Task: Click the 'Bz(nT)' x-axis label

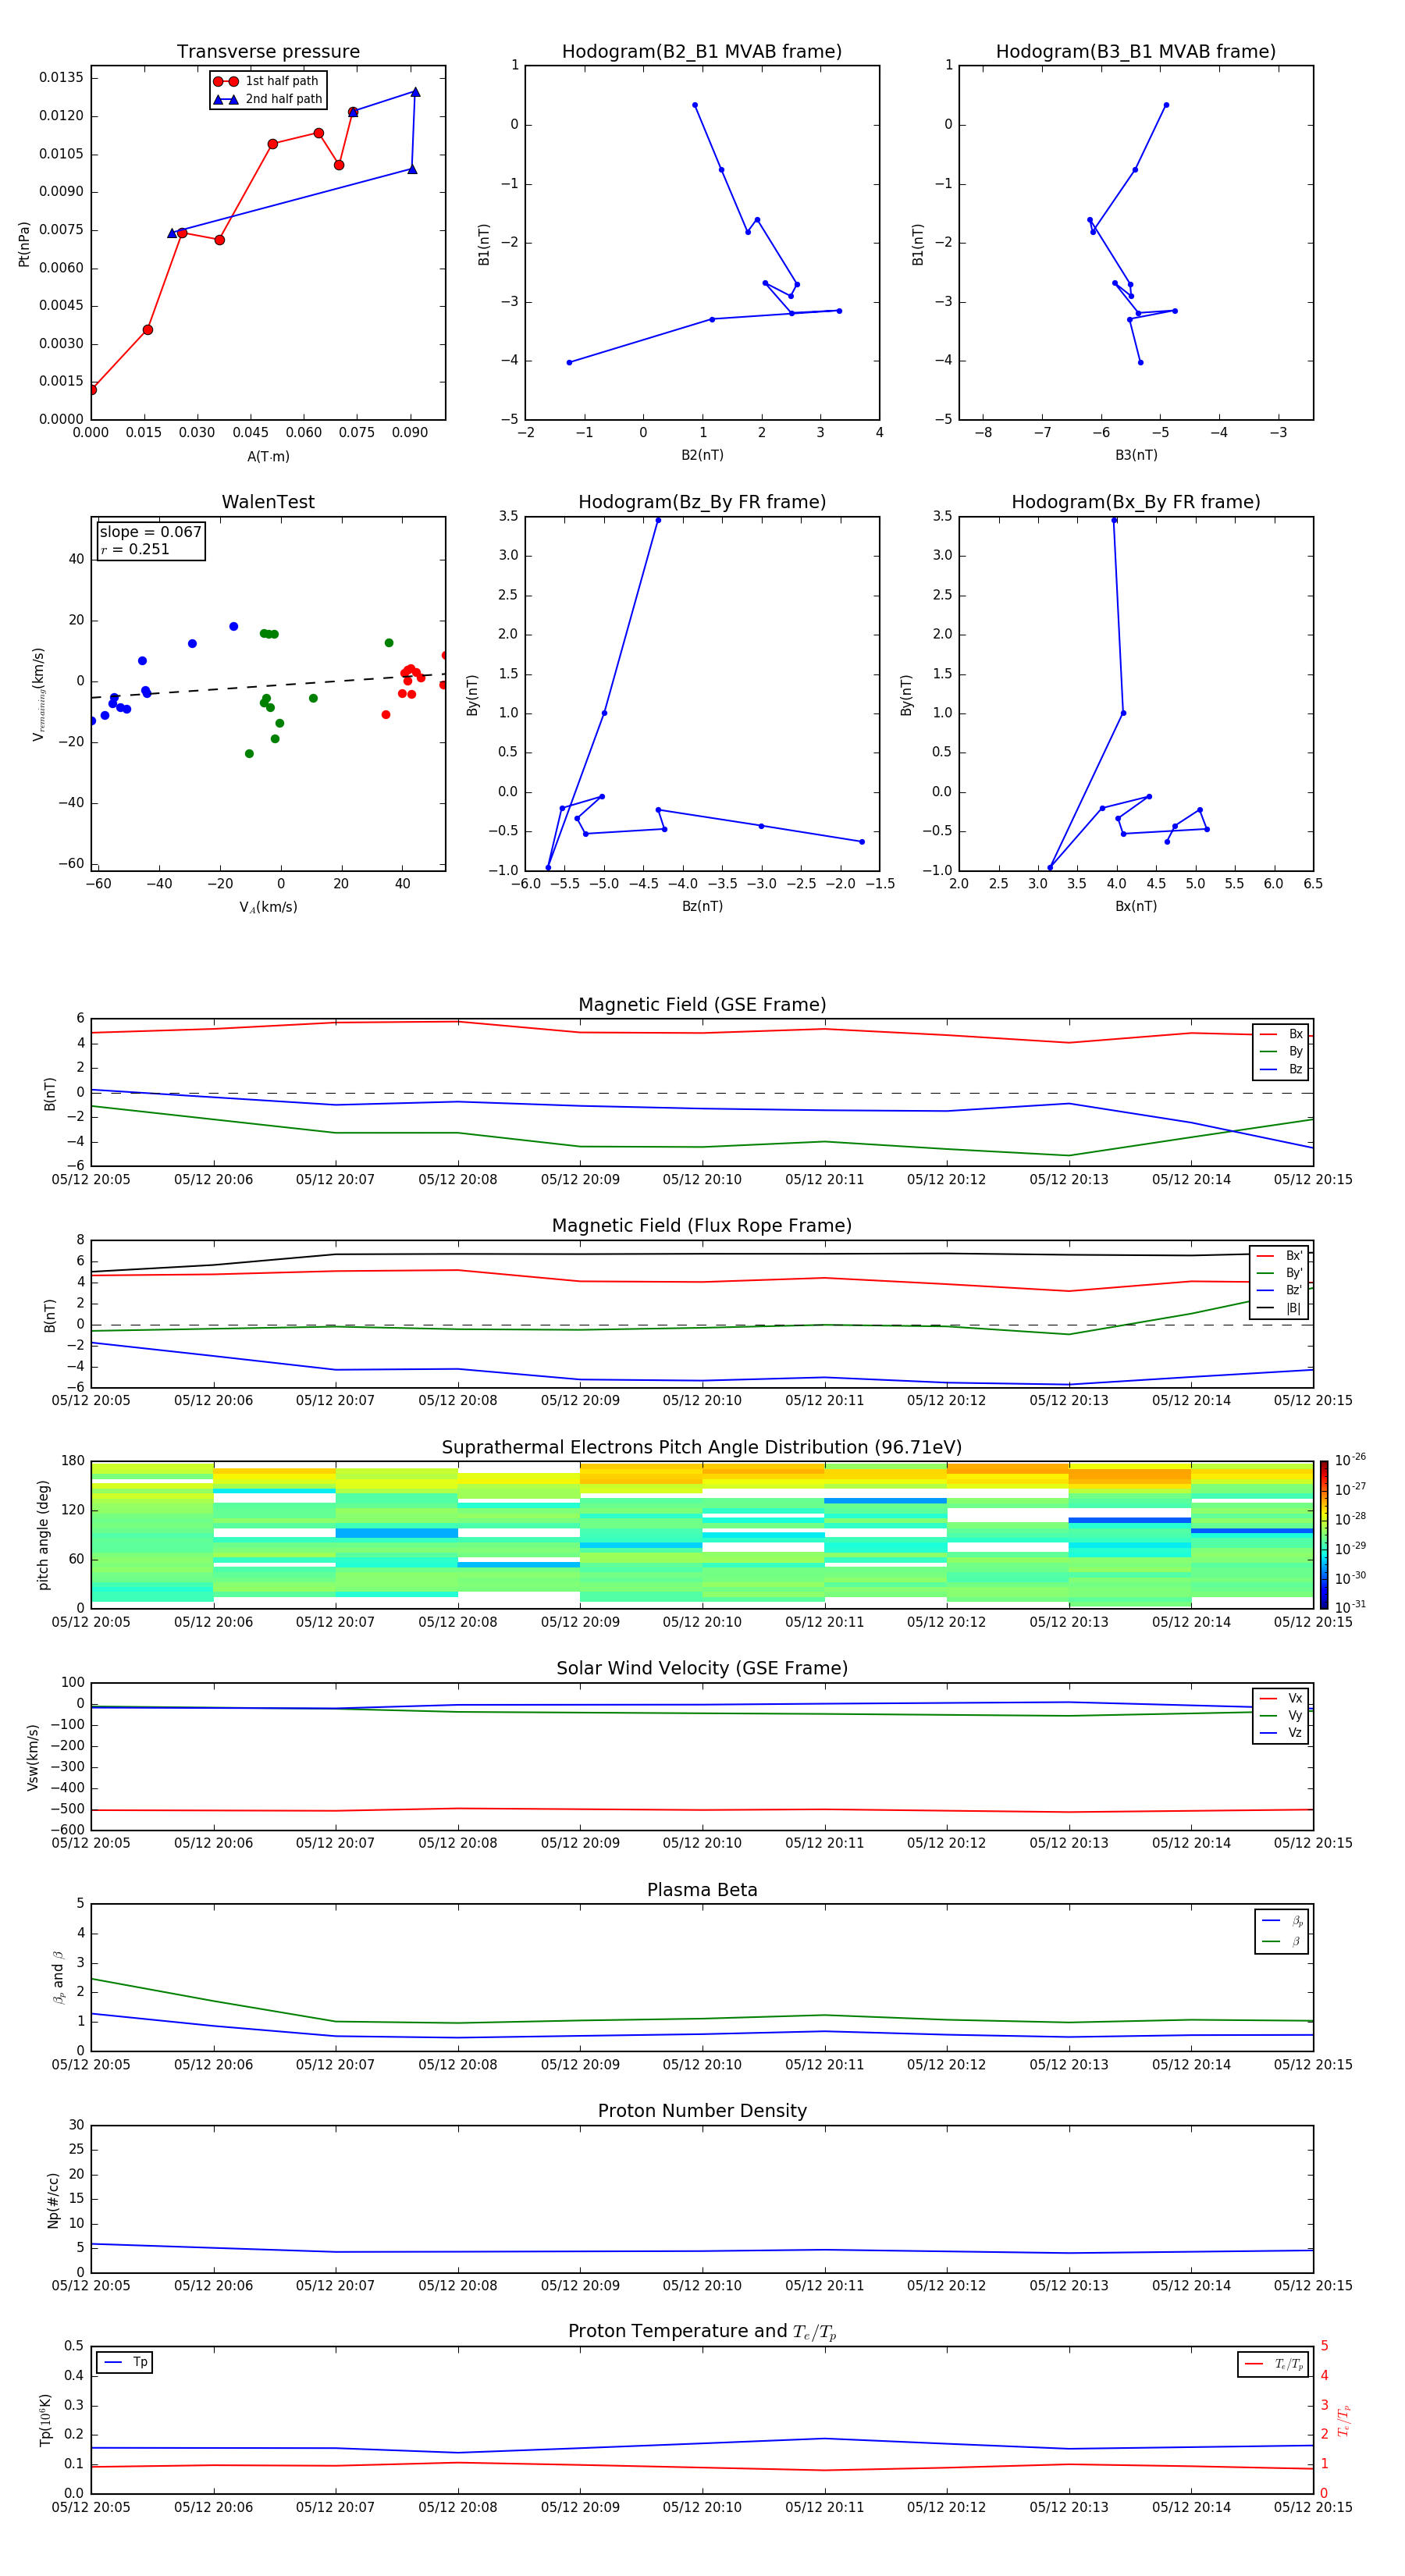Action: coord(702,906)
